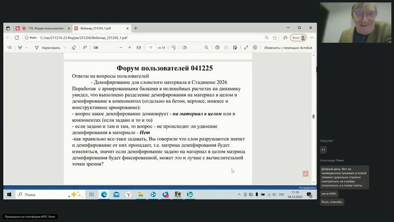This screenshot has width=394, height=222.
Task: Add page to favorites star
Action: (x=275, y=38)
